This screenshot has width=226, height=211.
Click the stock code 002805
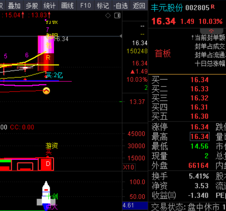pos(197,8)
